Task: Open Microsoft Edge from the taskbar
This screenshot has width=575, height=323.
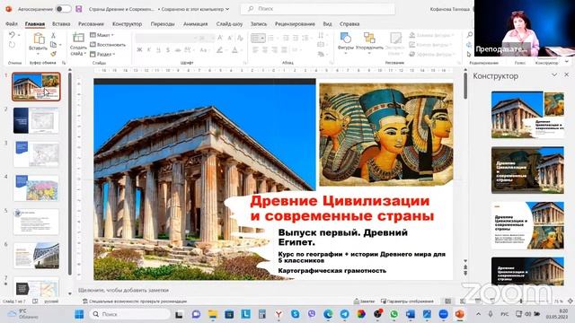Action: (328, 314)
